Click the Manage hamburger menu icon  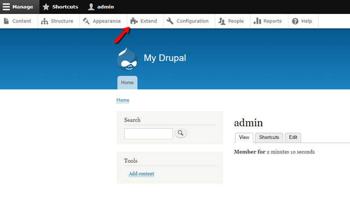pyautogui.click(x=6, y=6)
